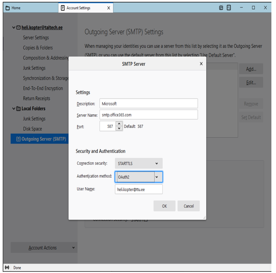The height and width of the screenshot is (273, 276).
Task: Open End-To-End Encryption settings
Action: tap(43, 88)
